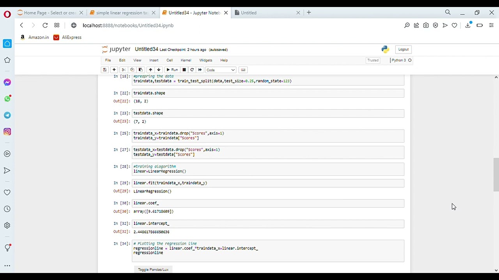499x280 pixels.
Task: Click the linear.coef_ code cell
Action: 268,203
